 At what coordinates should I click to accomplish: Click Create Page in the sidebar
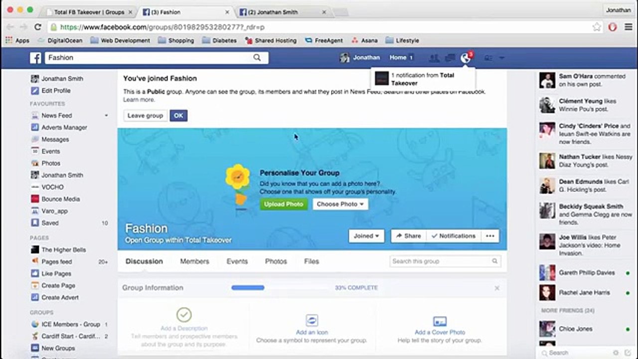(58, 286)
